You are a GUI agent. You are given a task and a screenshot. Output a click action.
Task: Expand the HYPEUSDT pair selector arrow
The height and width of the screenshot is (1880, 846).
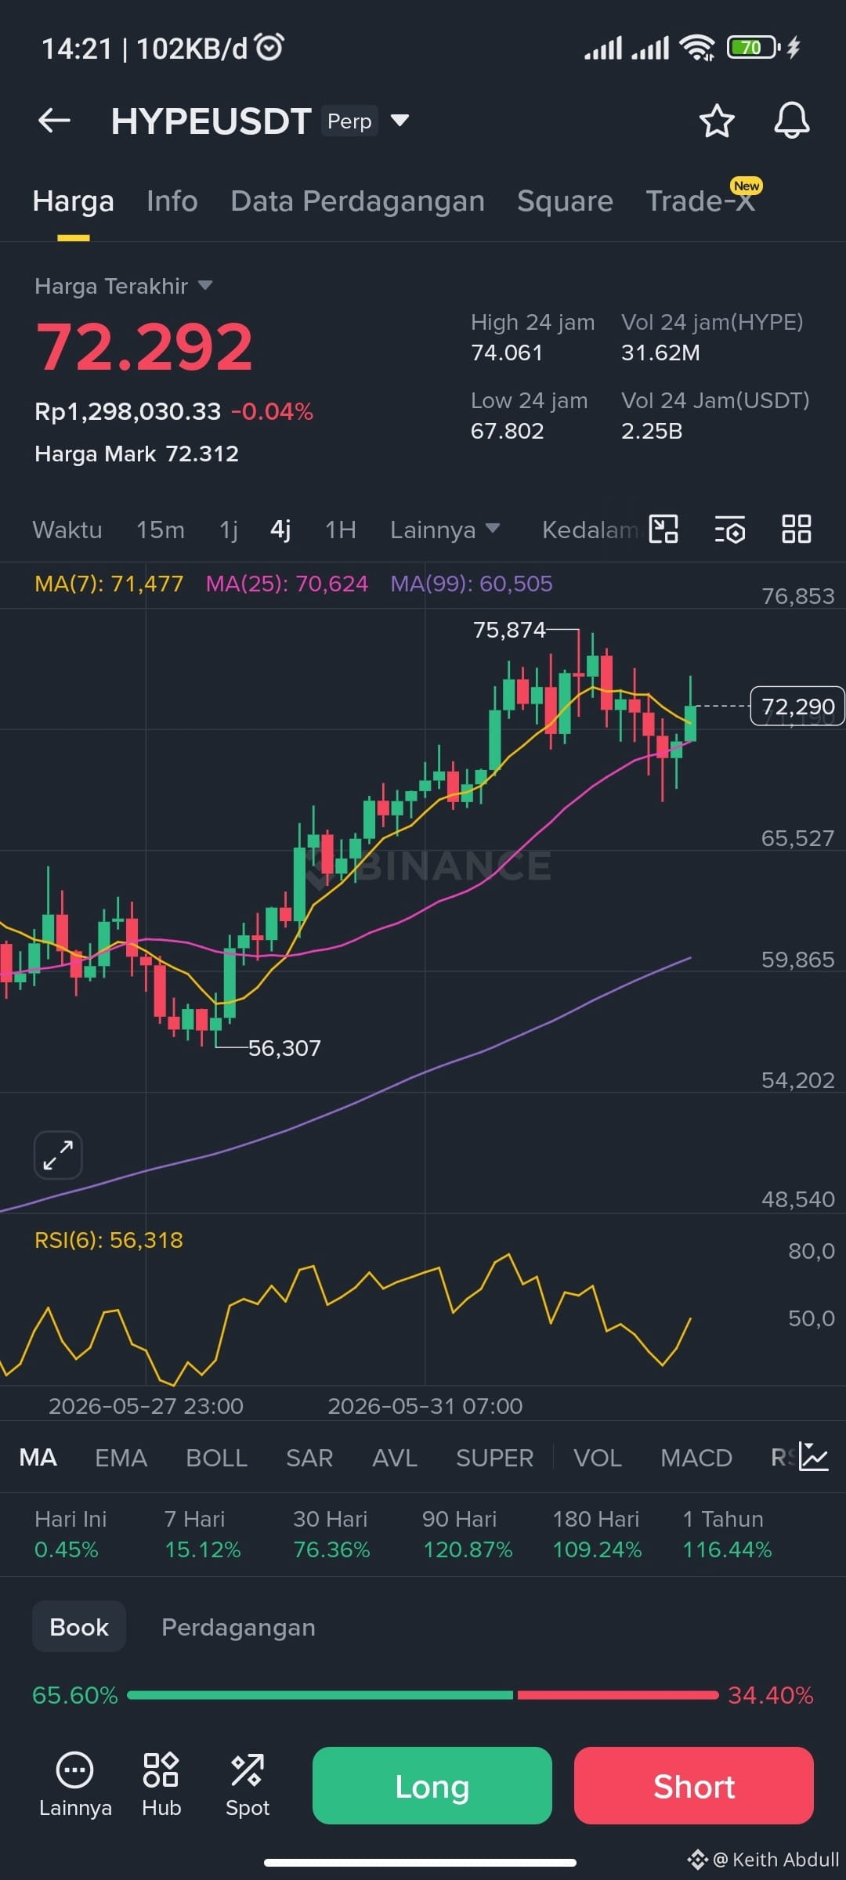pyautogui.click(x=399, y=121)
